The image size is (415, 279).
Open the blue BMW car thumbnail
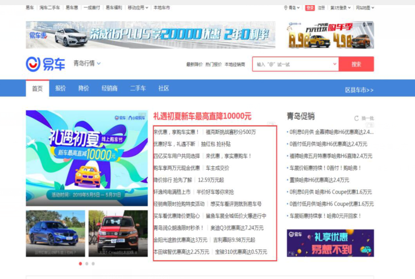tap(55, 233)
